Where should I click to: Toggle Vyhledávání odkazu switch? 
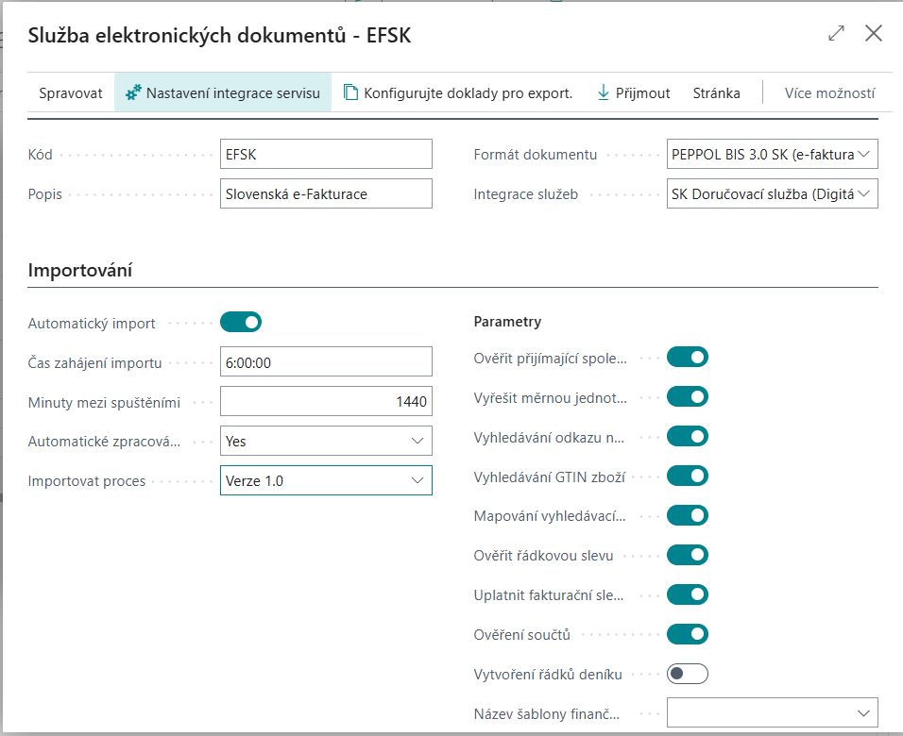coord(688,437)
